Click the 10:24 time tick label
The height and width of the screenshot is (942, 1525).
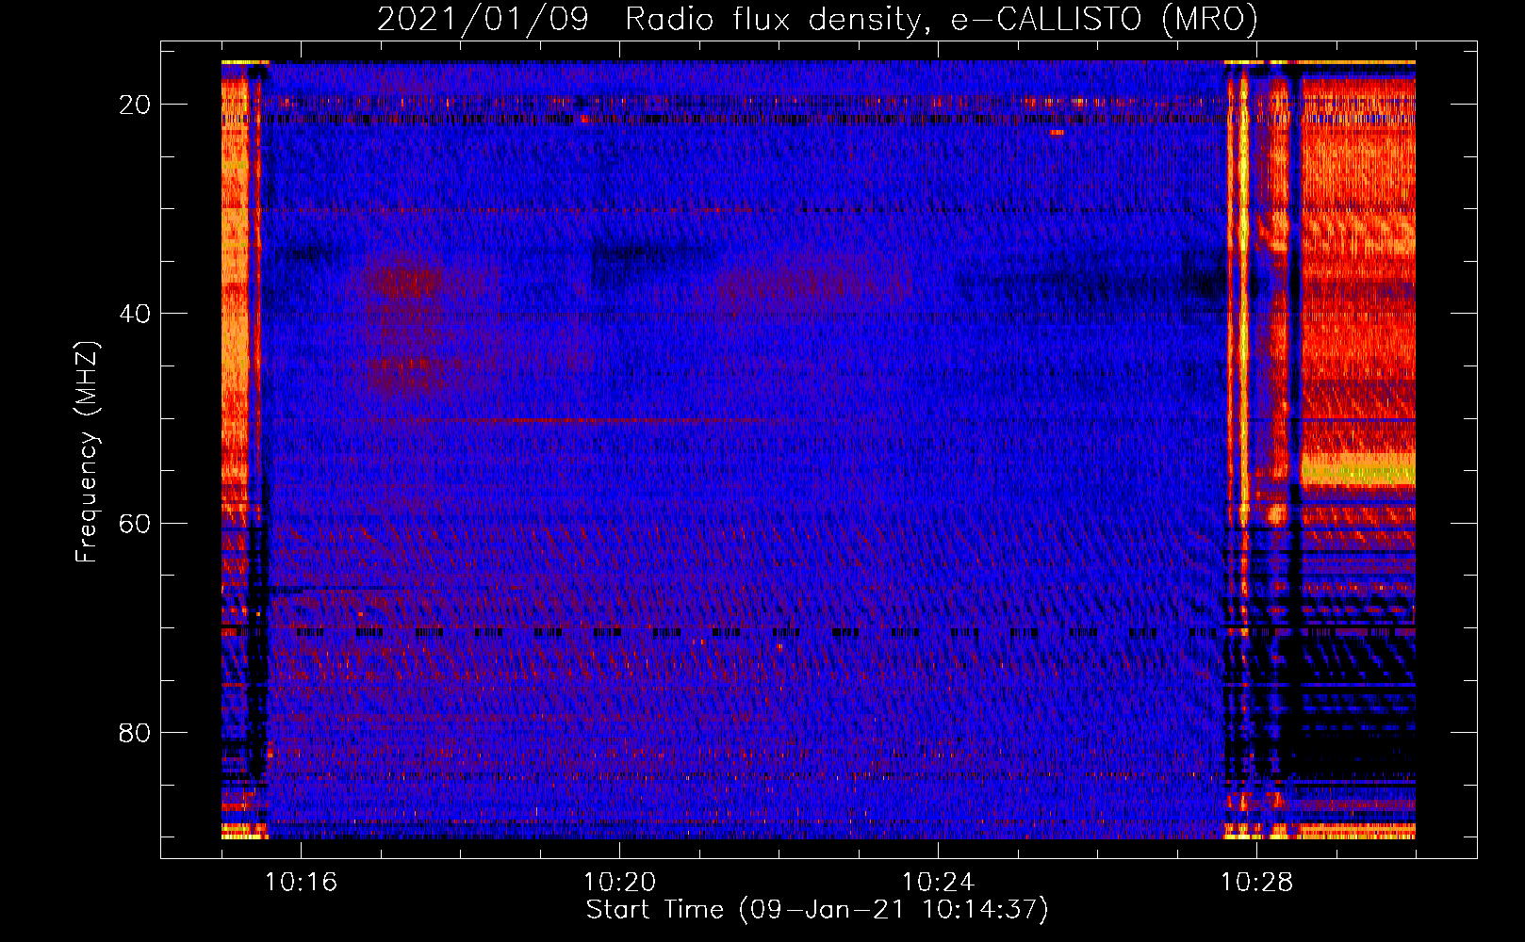pyautogui.click(x=938, y=883)
